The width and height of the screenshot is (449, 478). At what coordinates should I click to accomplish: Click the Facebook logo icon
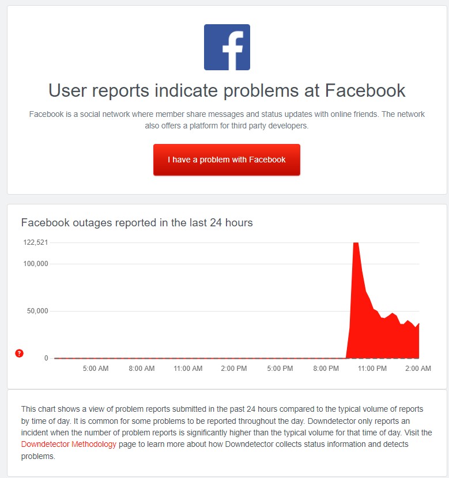pos(227,47)
